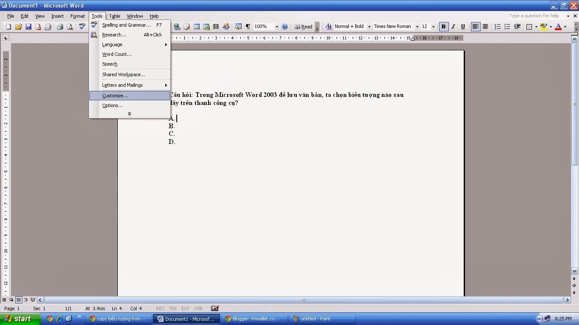The height and width of the screenshot is (325, 579).
Task: Toggle Bold formatting
Action: click(x=443, y=27)
